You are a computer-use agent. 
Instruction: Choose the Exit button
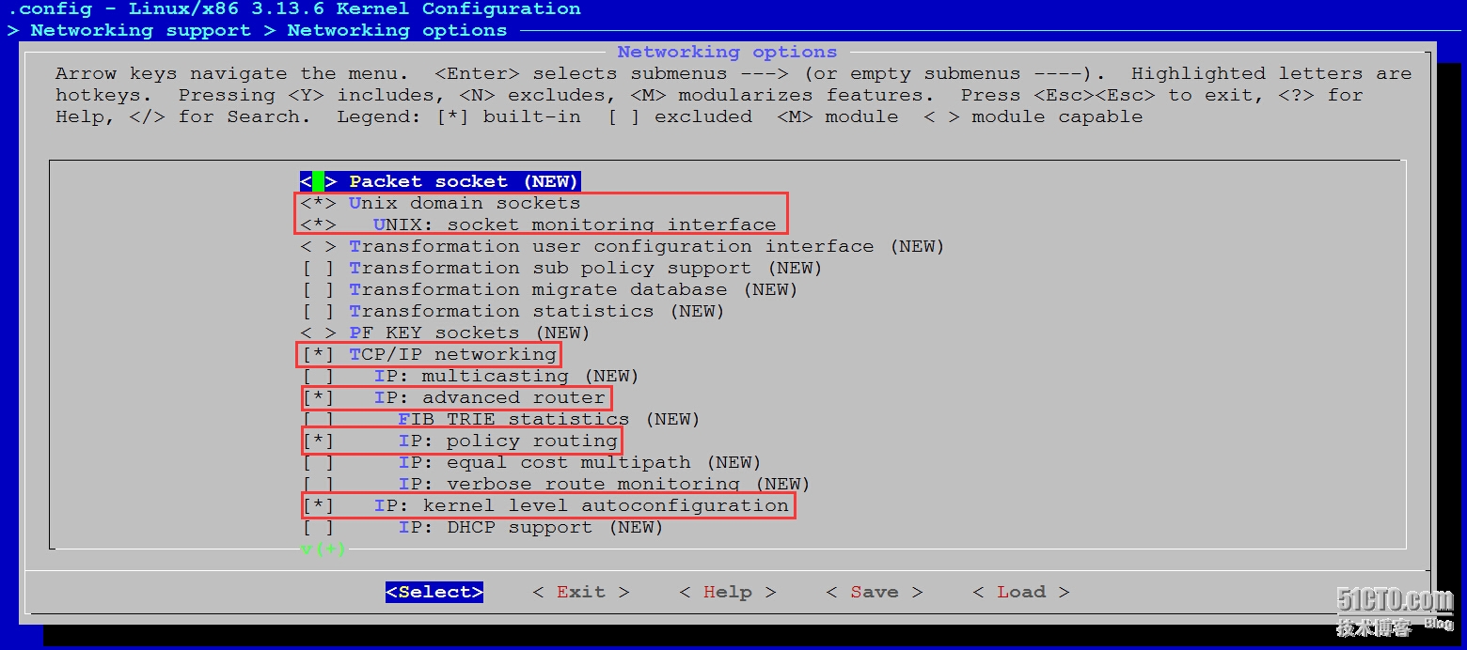580,592
